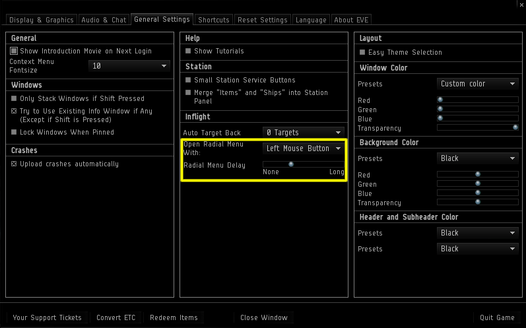The height and width of the screenshot is (328, 526).
Task: Open the Background Color Presets dropdown
Action: (x=477, y=158)
